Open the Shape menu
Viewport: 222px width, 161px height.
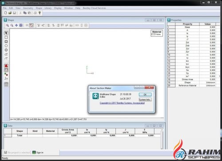point(39,8)
